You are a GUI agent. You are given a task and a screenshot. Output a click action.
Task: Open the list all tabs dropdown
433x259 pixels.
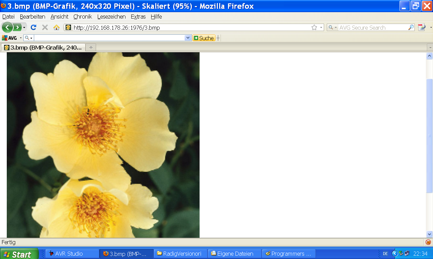point(430,48)
